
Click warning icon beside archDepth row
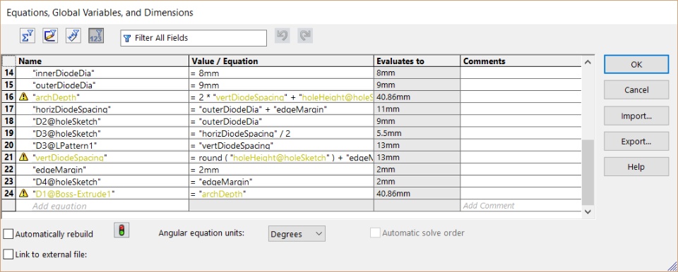pyautogui.click(x=24, y=97)
